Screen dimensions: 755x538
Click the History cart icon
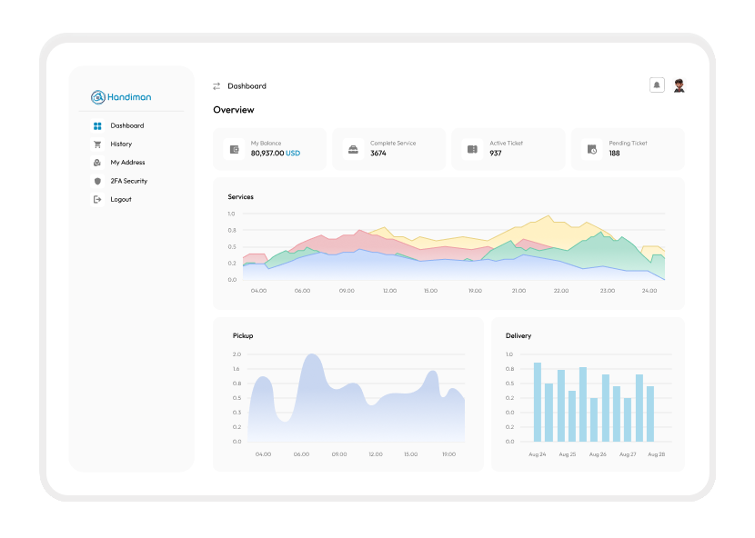point(97,144)
